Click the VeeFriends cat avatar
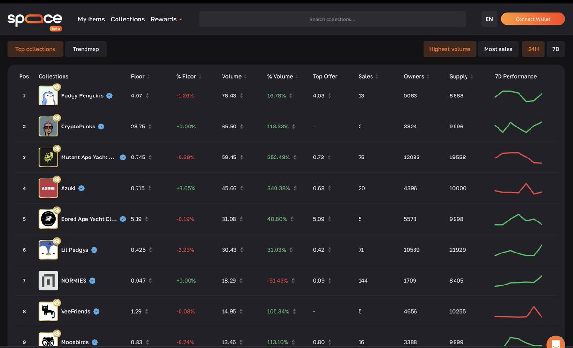This screenshot has height=348, width=573. tap(48, 311)
